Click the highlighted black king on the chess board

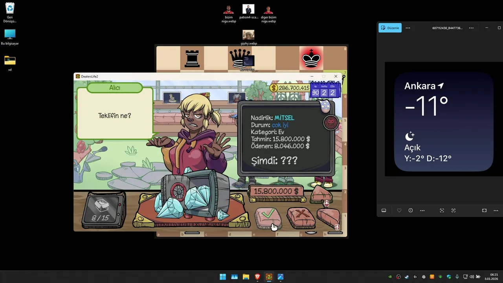click(311, 59)
